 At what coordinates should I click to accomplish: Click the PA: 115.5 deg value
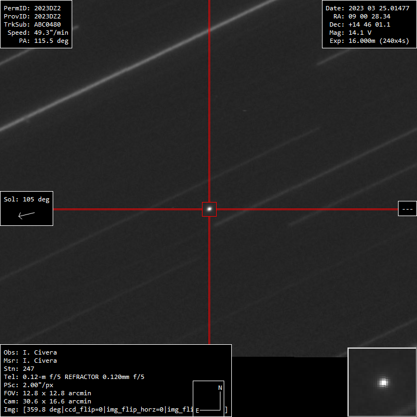(51, 41)
